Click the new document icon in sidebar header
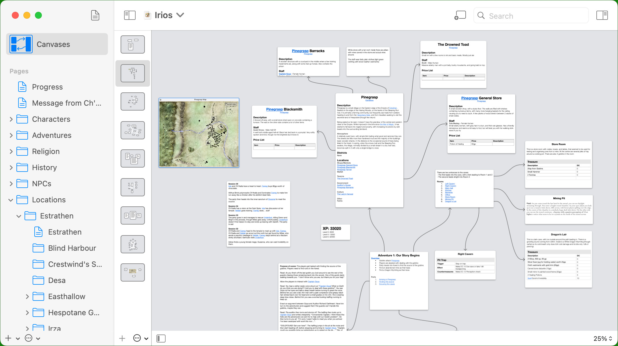 pyautogui.click(x=95, y=15)
